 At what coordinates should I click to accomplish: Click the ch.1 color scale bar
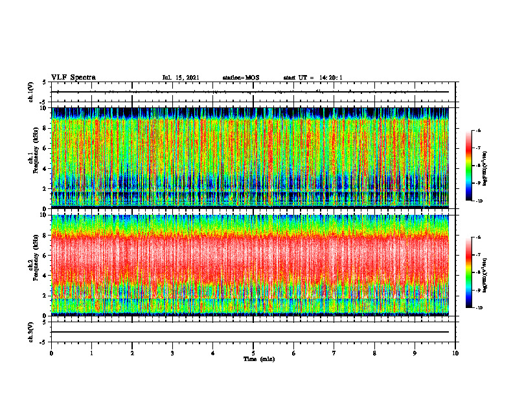(468, 166)
